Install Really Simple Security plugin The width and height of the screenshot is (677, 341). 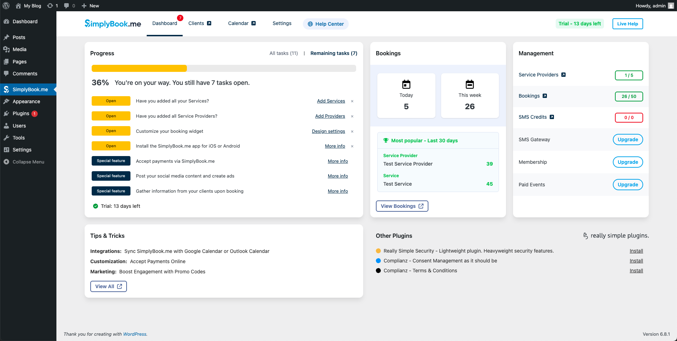point(636,251)
